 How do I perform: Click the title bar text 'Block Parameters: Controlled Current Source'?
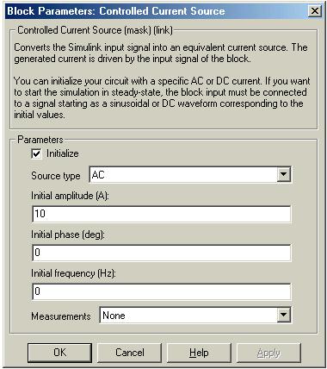click(116, 11)
